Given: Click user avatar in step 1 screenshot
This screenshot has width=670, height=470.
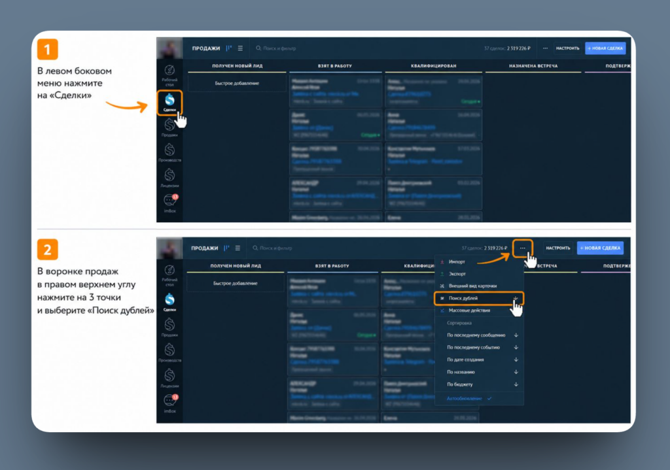Looking at the screenshot, I should 169,48.
